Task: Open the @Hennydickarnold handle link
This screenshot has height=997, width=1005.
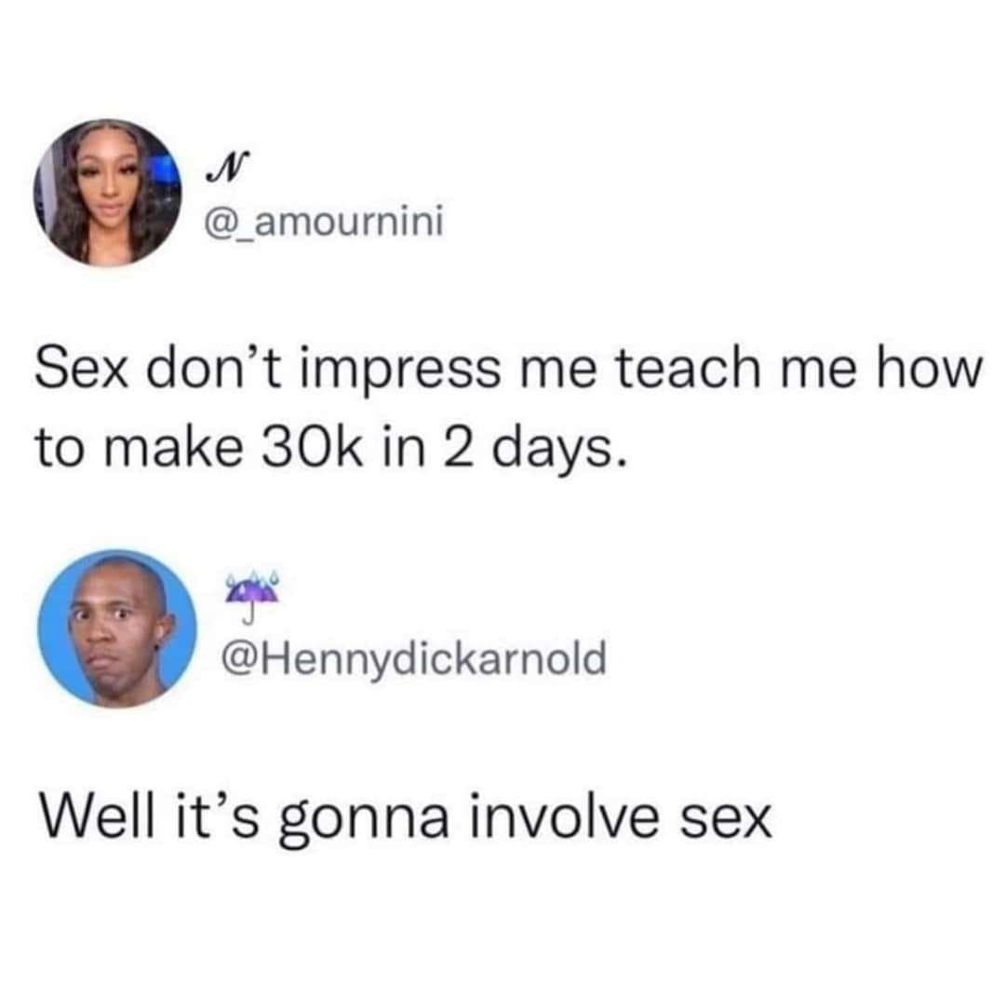Action: pos(413,658)
